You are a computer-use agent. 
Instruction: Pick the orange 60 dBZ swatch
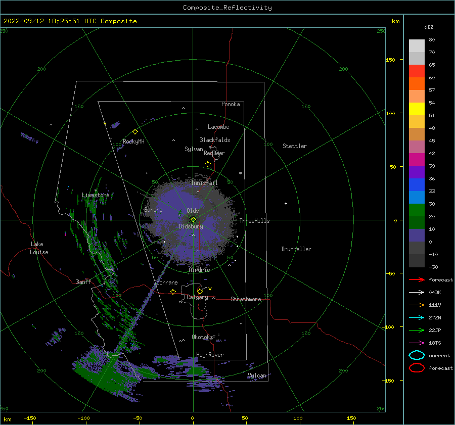point(417,83)
